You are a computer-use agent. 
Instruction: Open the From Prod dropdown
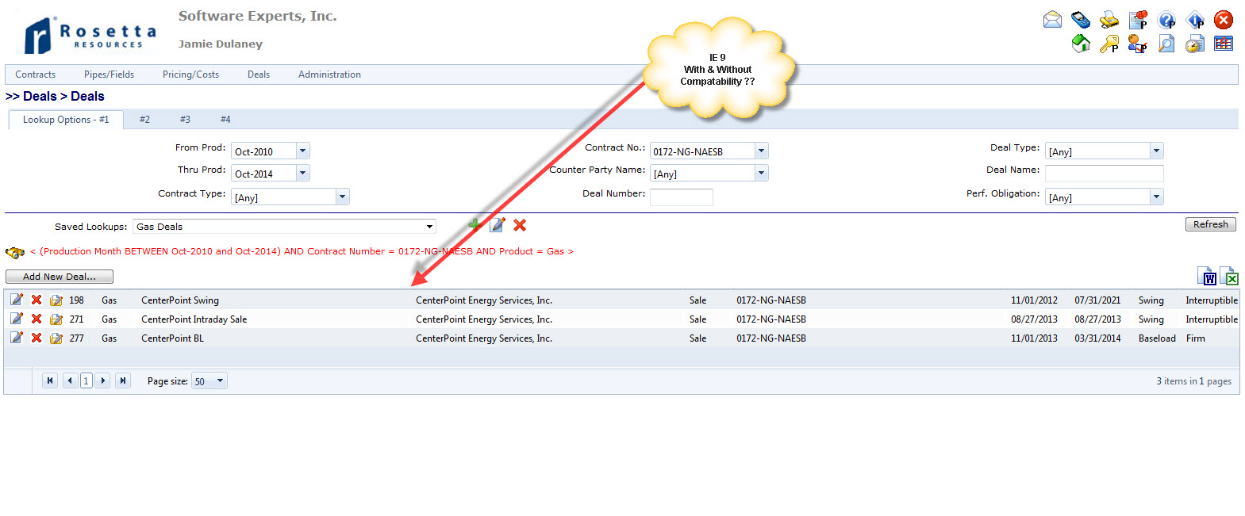[x=302, y=151]
